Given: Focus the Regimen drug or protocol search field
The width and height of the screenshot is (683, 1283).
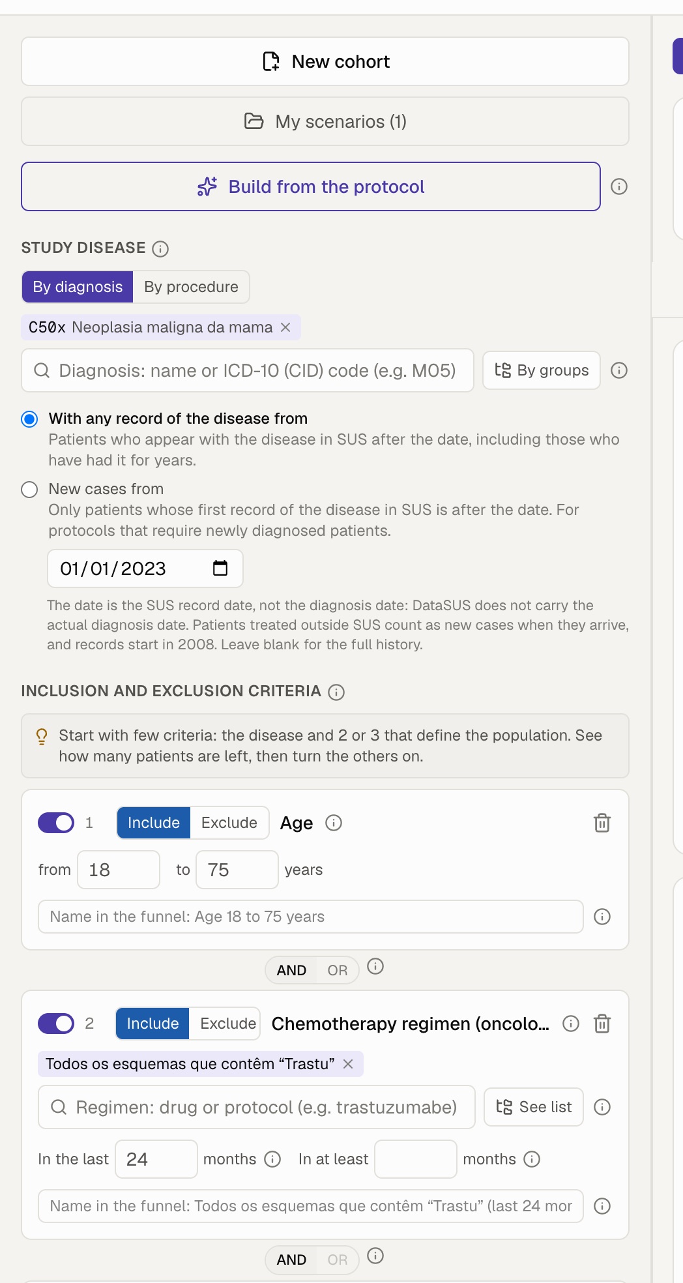Looking at the screenshot, I should 257,1107.
